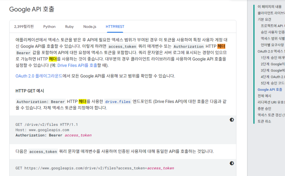
Task: Go to 액세스 범위 식별 sidebar entry
Action: click(x=272, y=38)
